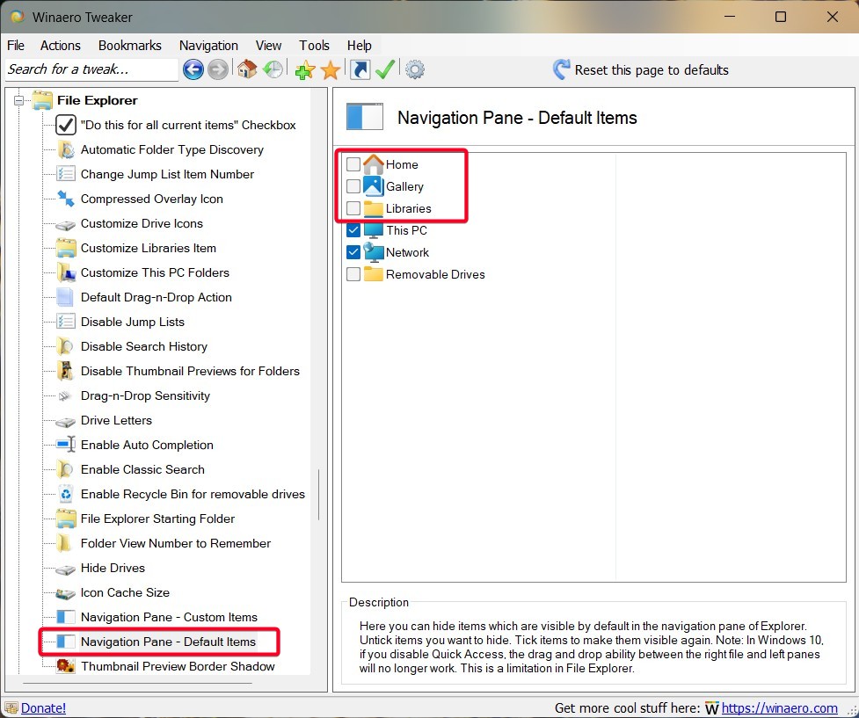This screenshot has width=859, height=718.
Task: Click the tree vertical scrollbar thumb
Action: coord(319,495)
